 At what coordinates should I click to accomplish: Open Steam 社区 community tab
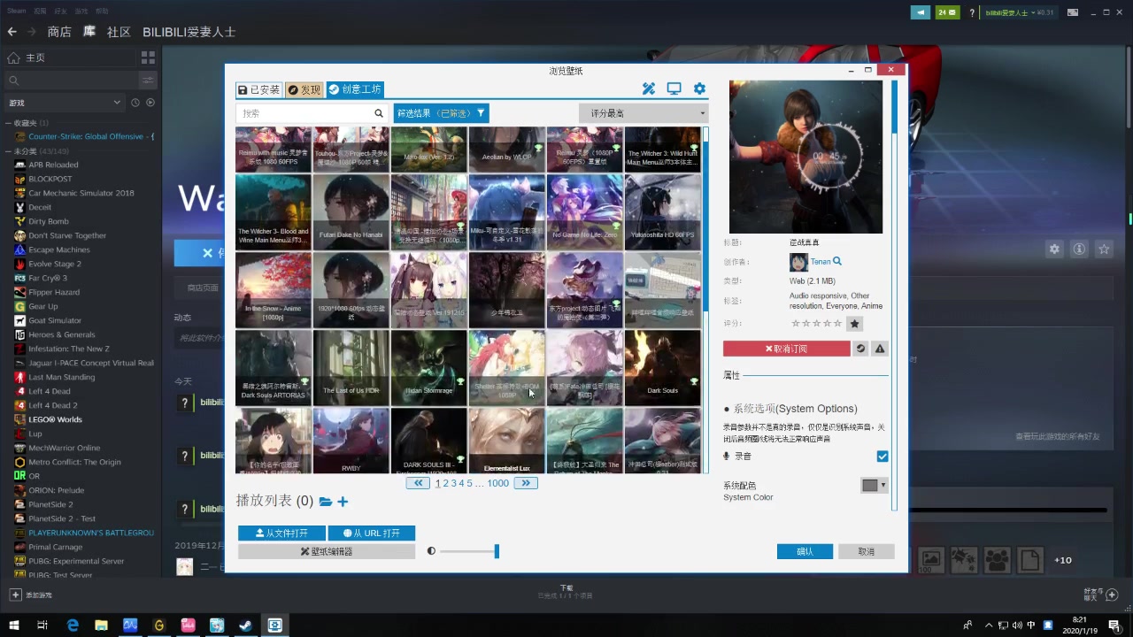tap(119, 32)
